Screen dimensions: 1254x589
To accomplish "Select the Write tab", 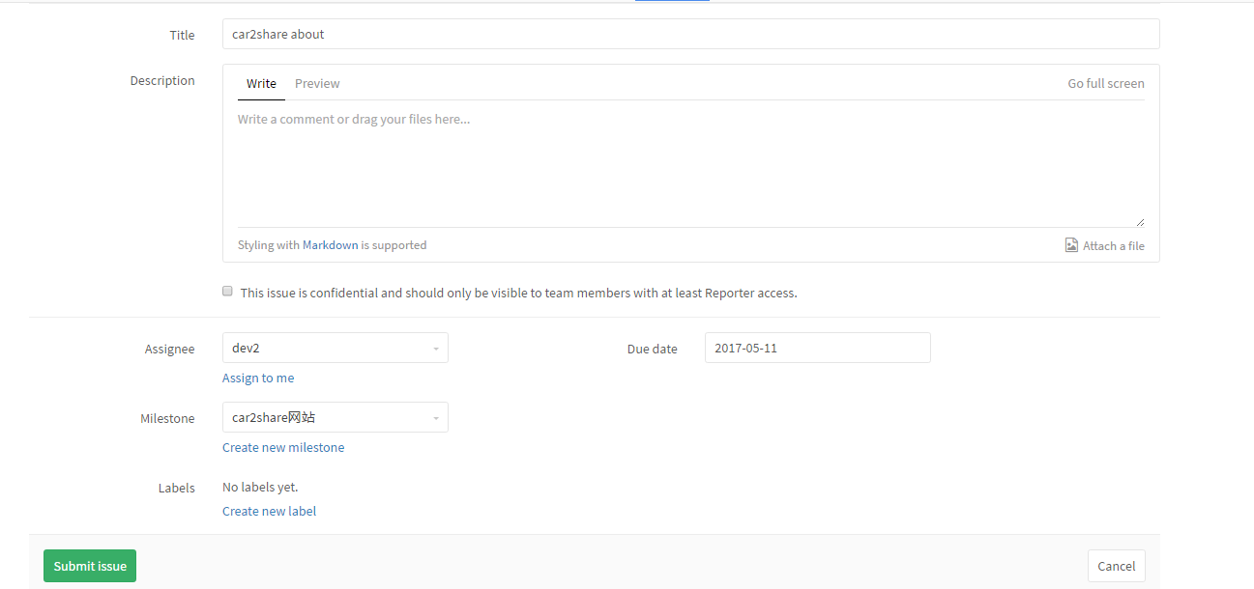I will click(261, 84).
